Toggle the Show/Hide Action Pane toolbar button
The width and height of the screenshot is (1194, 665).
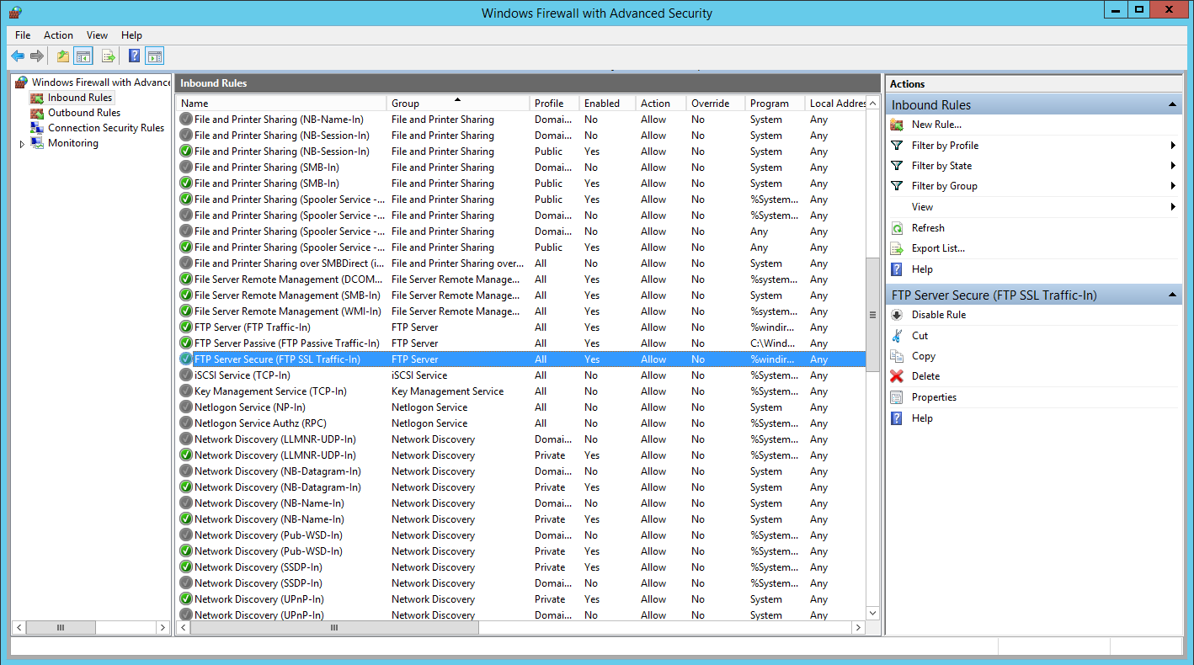click(x=154, y=56)
